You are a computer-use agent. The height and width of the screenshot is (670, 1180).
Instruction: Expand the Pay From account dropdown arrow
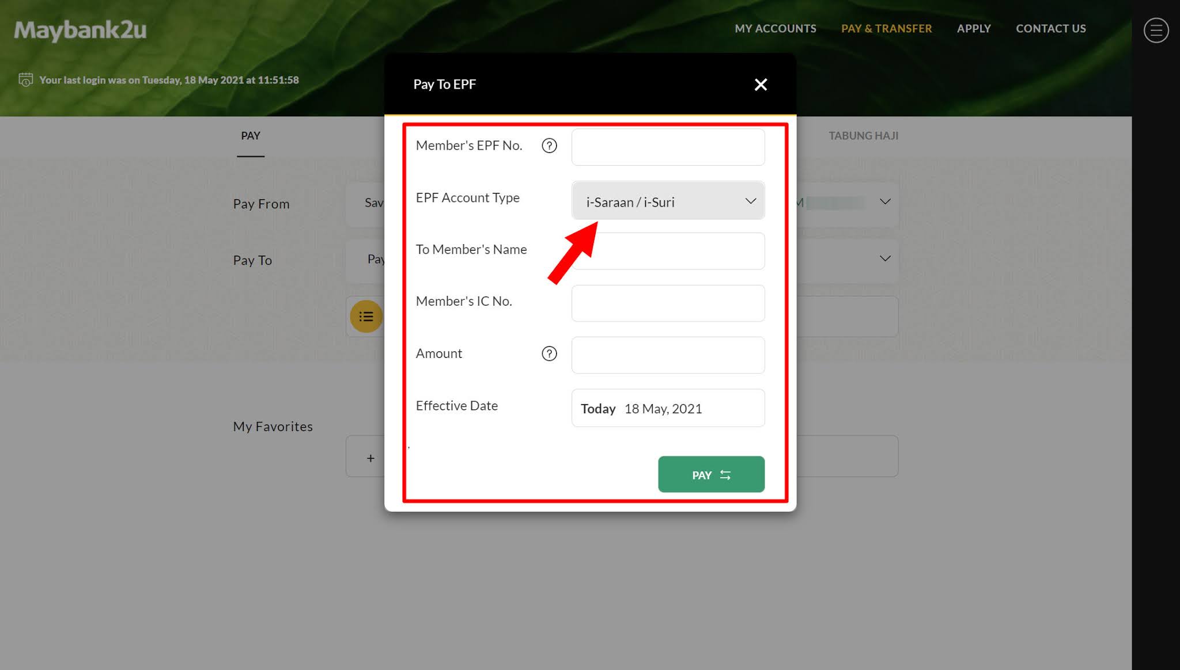pyautogui.click(x=885, y=202)
